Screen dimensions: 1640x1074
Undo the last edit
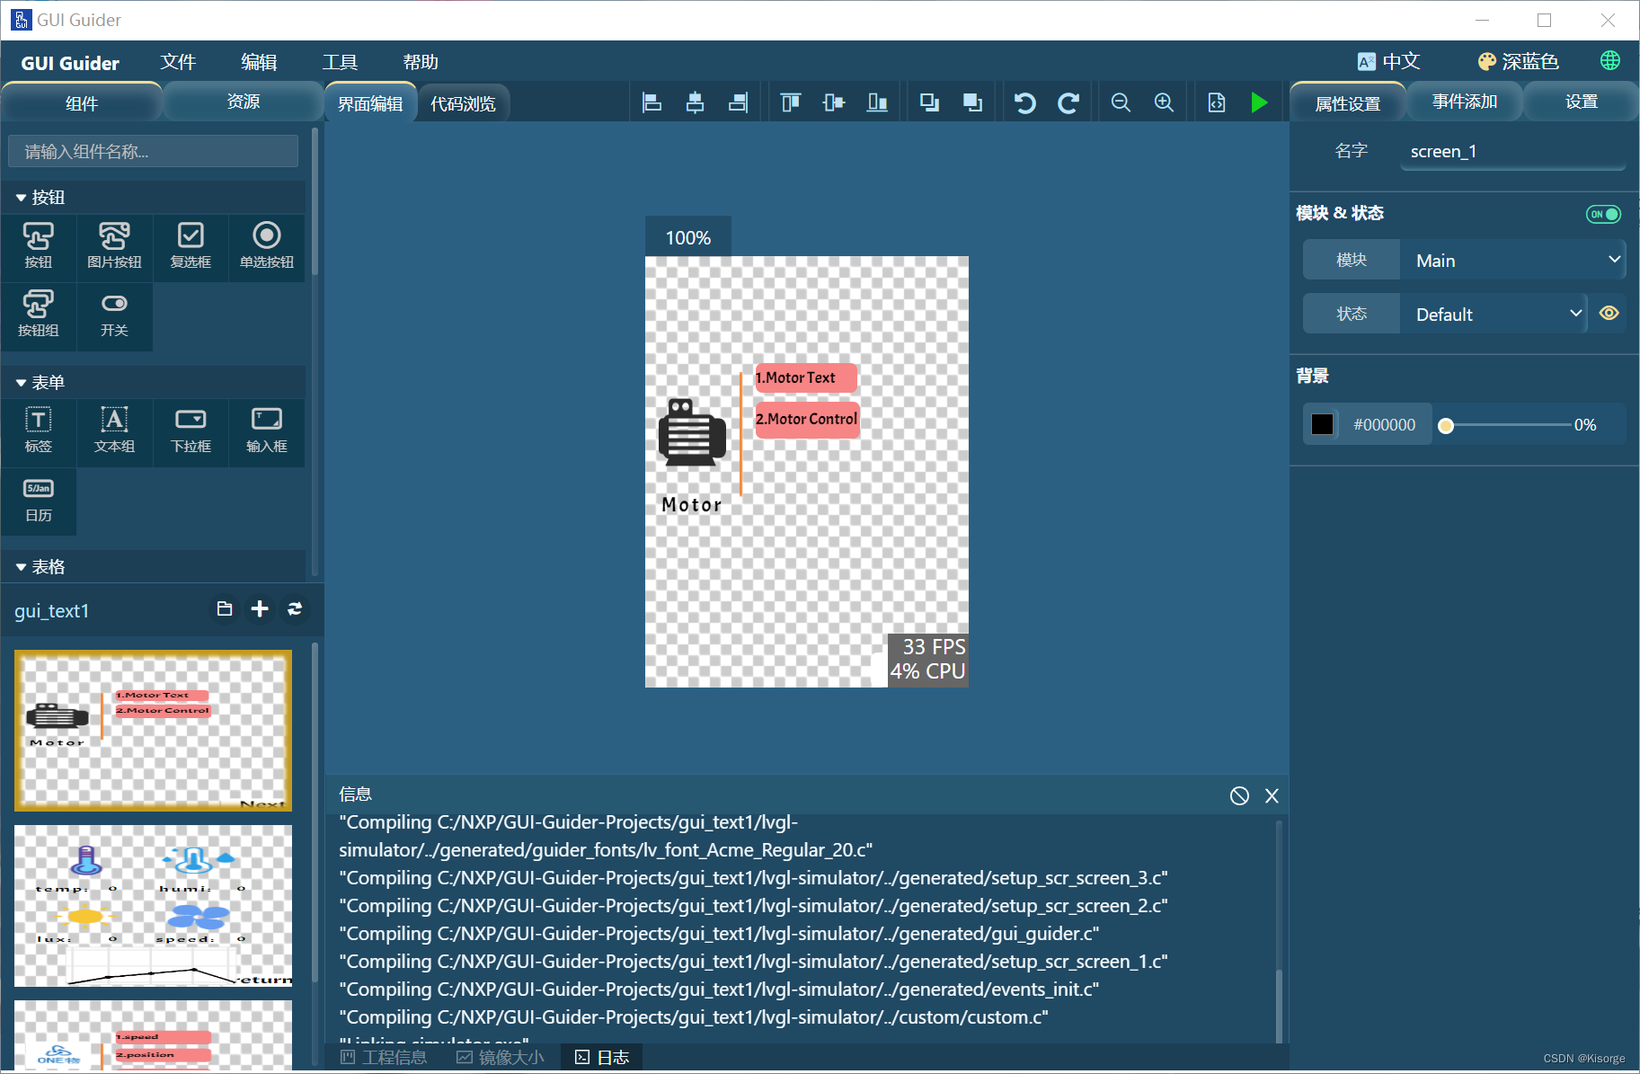tap(1024, 102)
